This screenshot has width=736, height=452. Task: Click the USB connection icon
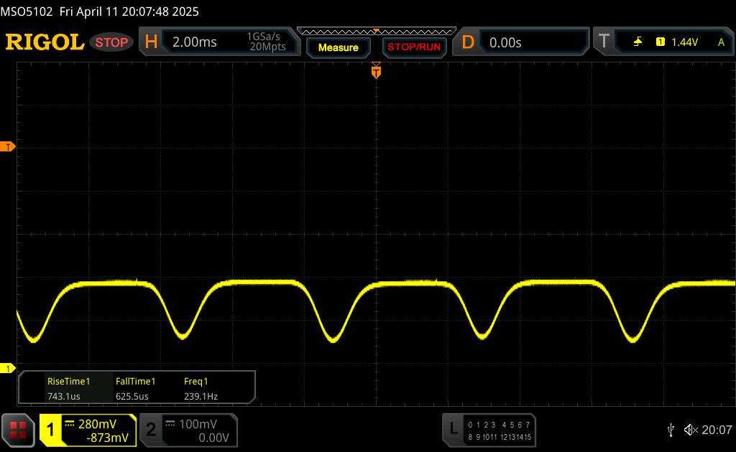point(671,430)
